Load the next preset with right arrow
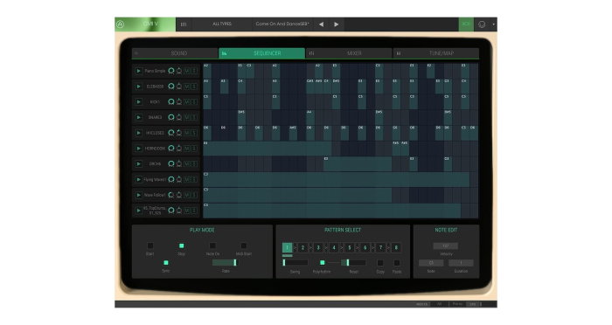This screenshot has width=612, height=325. [x=336, y=24]
